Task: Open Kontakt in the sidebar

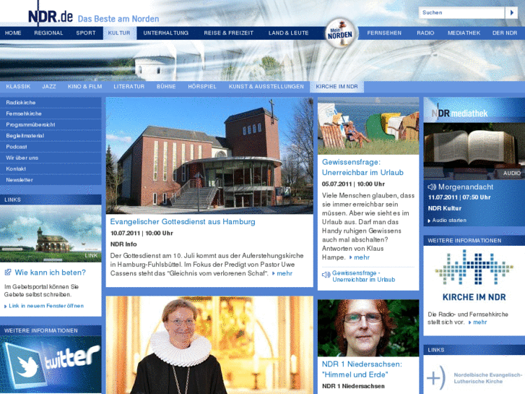Action: point(51,169)
